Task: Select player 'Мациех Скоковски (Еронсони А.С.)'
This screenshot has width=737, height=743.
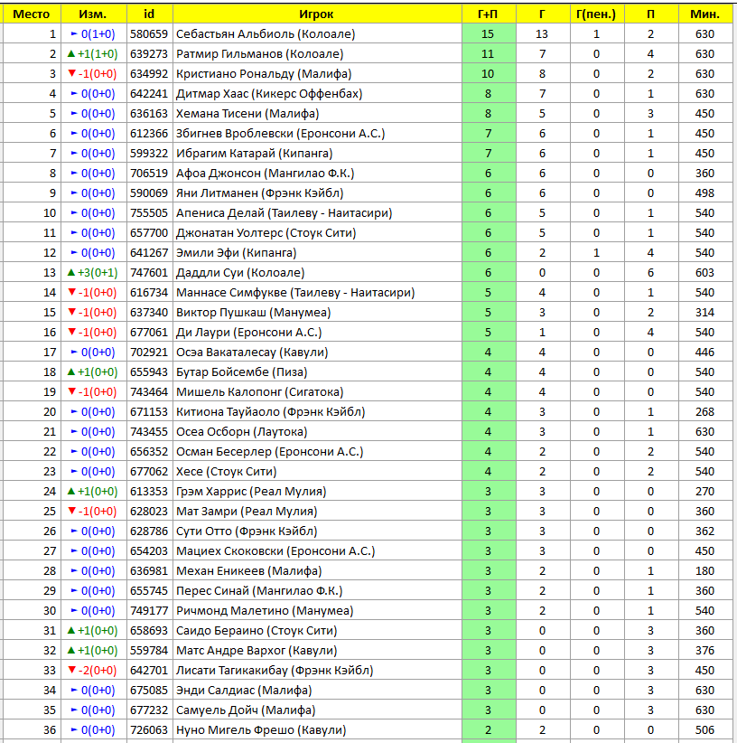Action: point(276,551)
